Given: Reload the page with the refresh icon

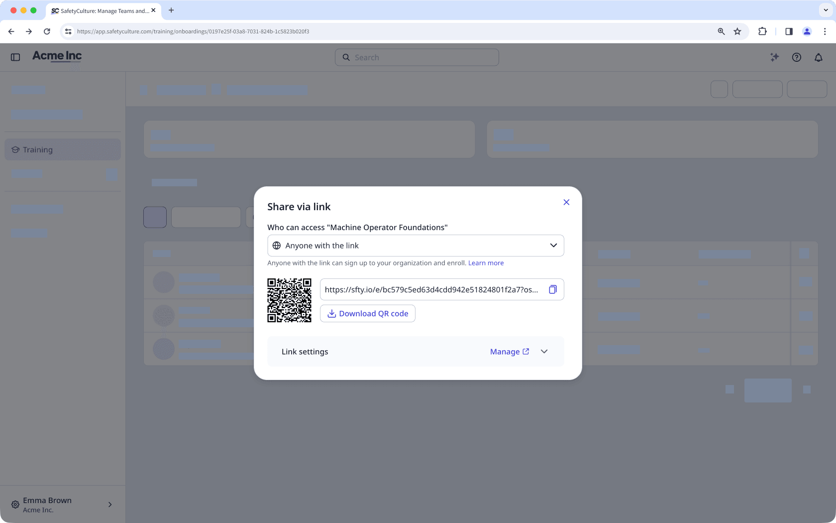Looking at the screenshot, I should click(x=47, y=31).
